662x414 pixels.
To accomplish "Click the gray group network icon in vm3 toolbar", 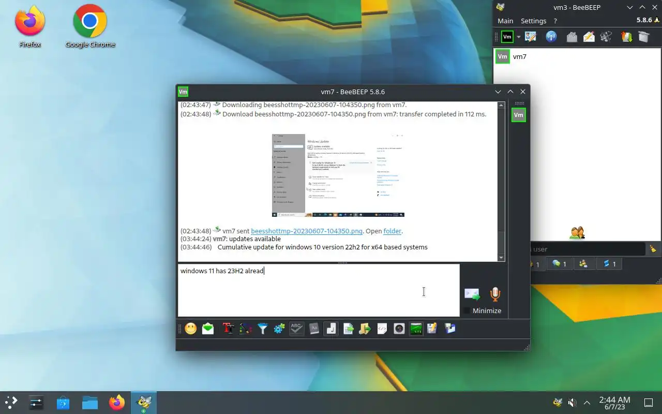I will click(x=606, y=37).
